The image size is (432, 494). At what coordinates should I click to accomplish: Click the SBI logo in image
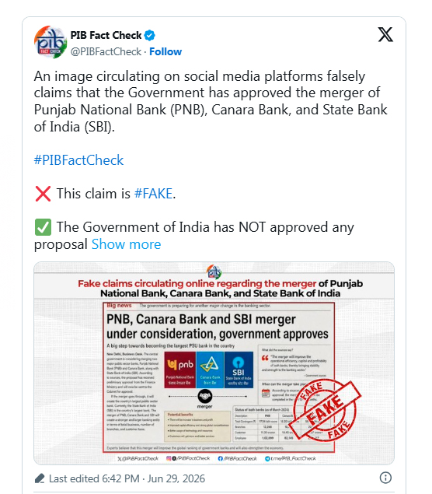point(239,370)
